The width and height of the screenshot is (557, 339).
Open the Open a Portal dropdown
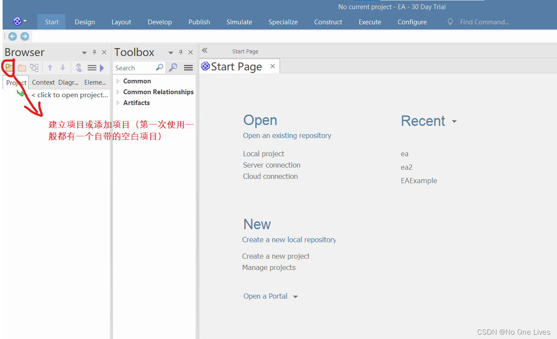pyautogui.click(x=295, y=297)
